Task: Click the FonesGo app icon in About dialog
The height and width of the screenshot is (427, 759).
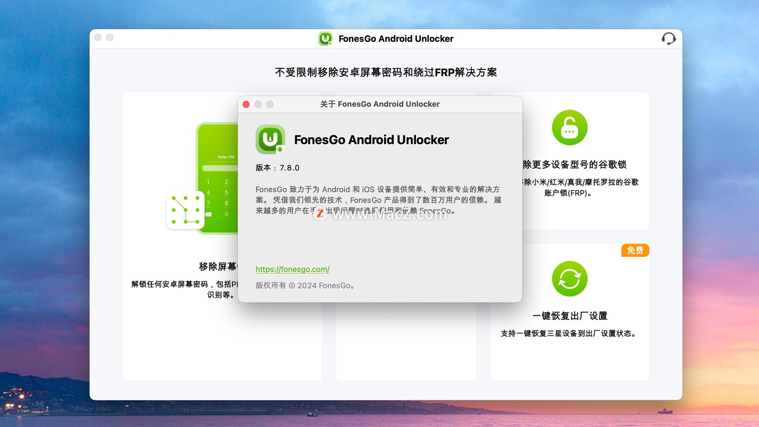Action: pos(270,139)
